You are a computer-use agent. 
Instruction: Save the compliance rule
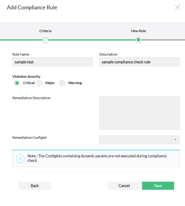(x=158, y=186)
